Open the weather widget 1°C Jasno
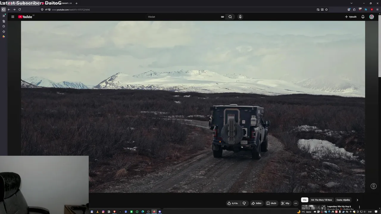This screenshot has height=214, width=381. pos(305,212)
